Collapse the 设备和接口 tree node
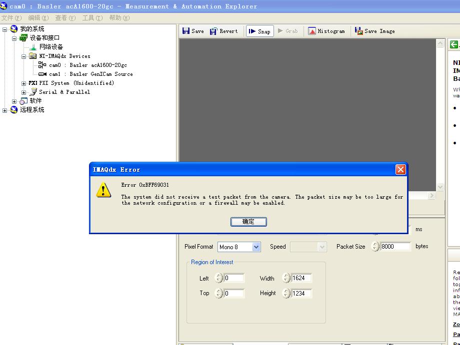Screen dimensions: 460x345 click(14, 38)
